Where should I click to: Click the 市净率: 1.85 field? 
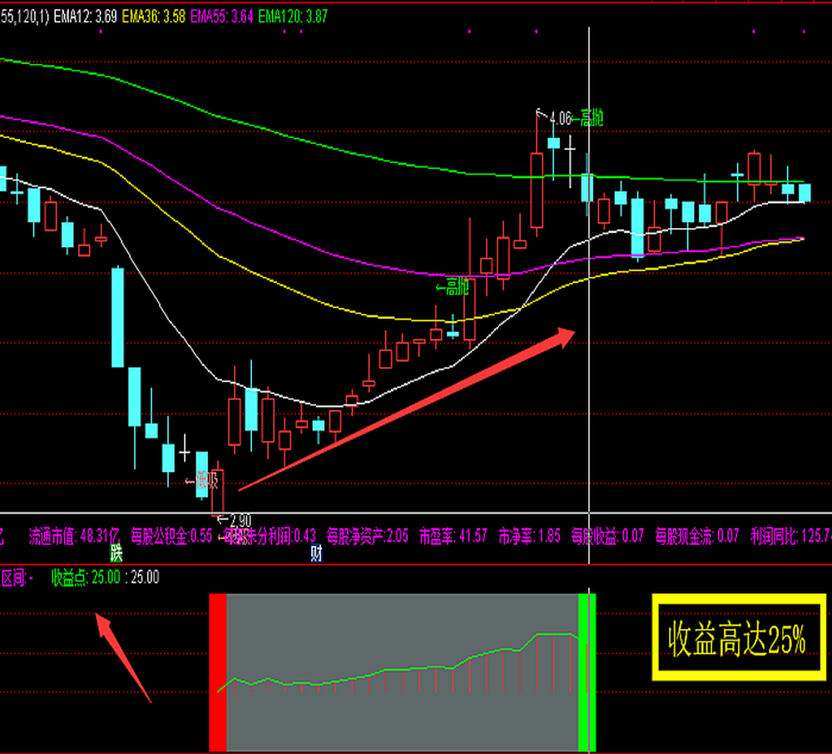529,535
